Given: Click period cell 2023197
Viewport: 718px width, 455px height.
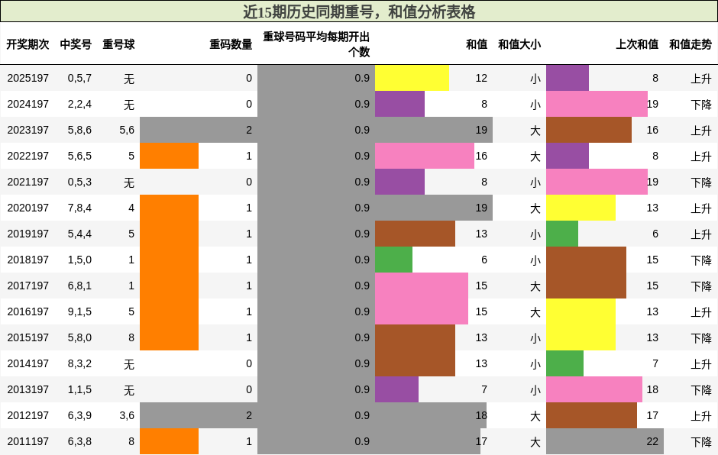Looking at the screenshot, I should pyautogui.click(x=28, y=130).
